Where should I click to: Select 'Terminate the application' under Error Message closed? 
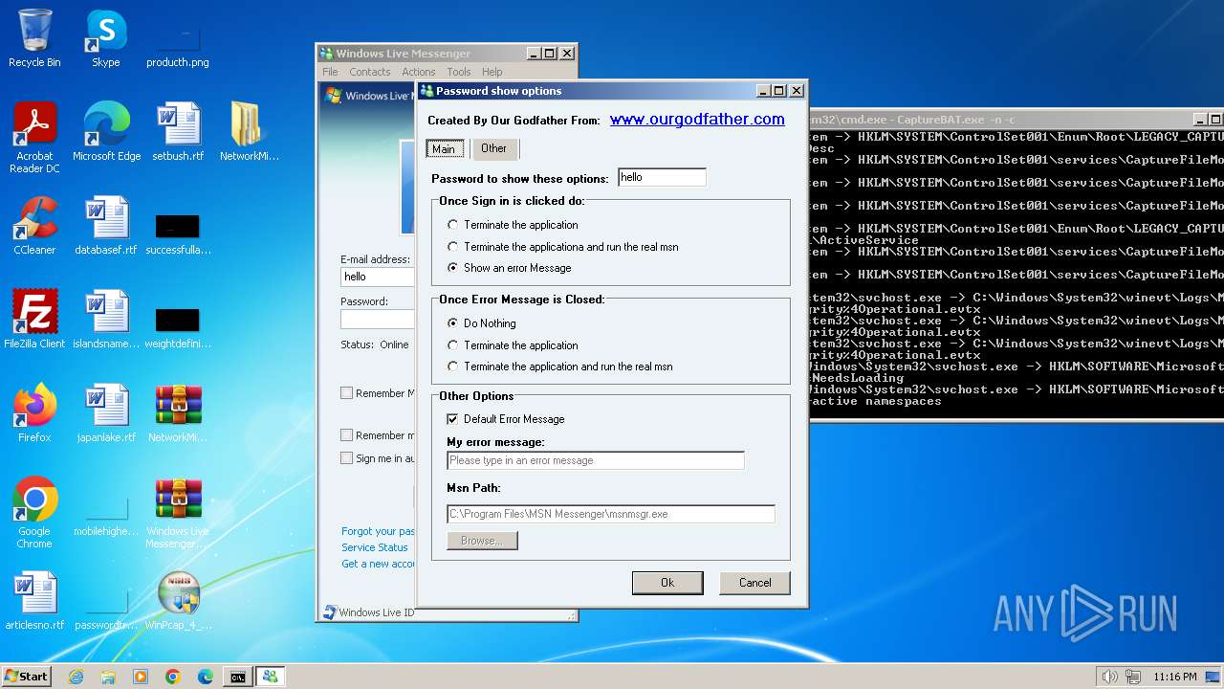513,345
